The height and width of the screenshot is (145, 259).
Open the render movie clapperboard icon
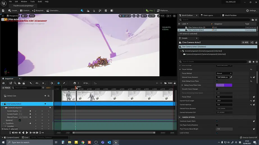pyautogui.click(x=24, y=83)
